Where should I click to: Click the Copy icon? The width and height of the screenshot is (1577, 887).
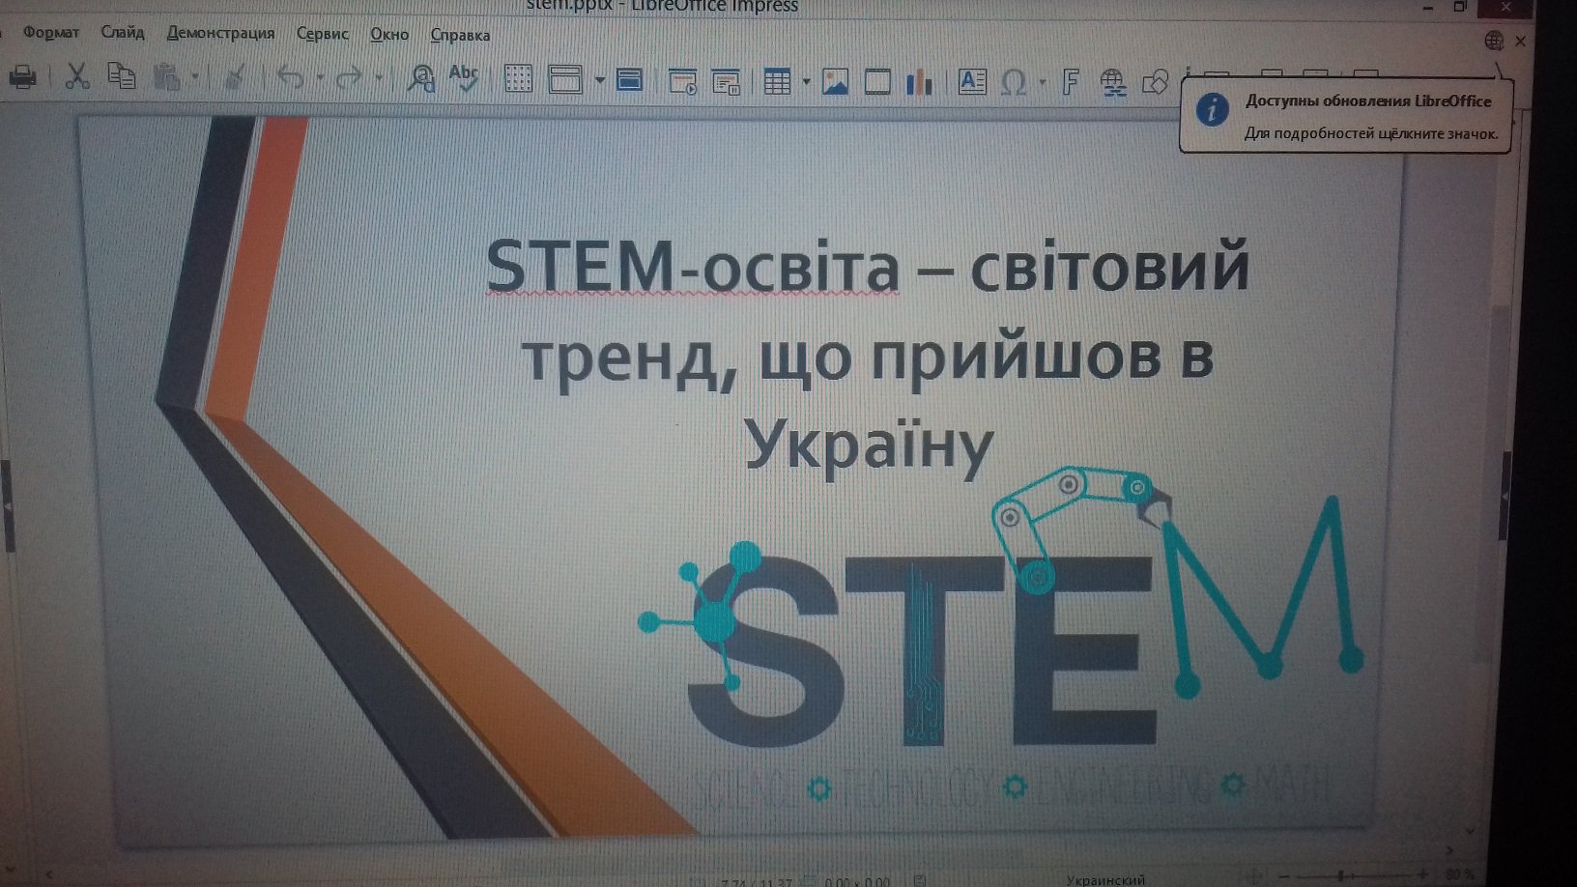point(121,75)
